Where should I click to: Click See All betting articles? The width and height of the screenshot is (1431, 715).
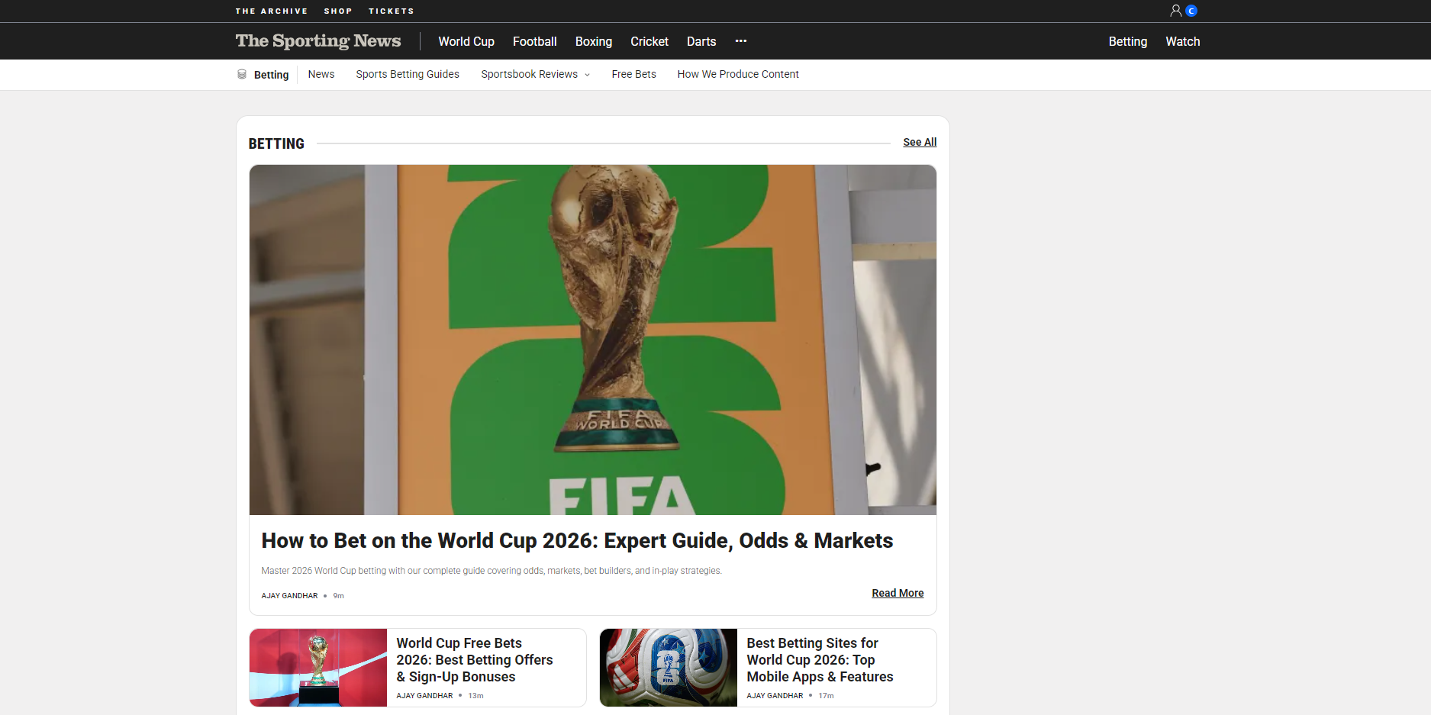tap(920, 142)
